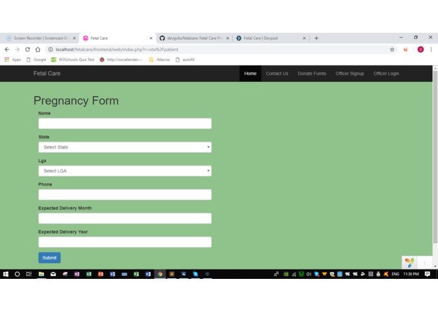Image resolution: width=438 pixels, height=311 pixels.
Task: Submit the pregnancy form
Action: [x=49, y=257]
